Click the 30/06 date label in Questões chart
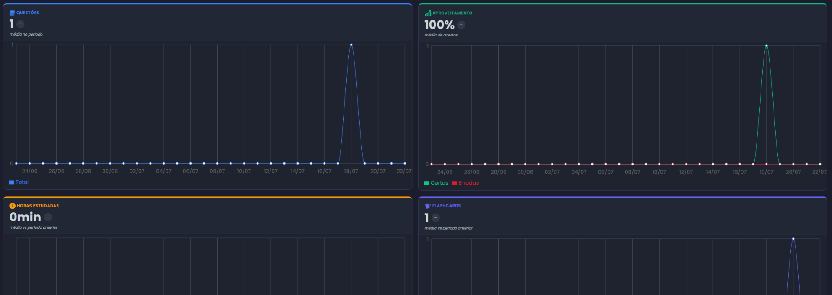Viewport: 832px width, 295px height. 110,172
